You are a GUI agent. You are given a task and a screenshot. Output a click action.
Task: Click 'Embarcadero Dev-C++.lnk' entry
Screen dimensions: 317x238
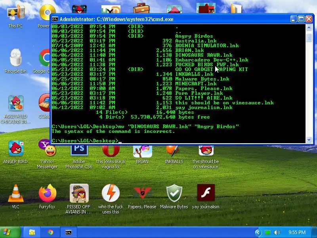[x=212, y=60]
